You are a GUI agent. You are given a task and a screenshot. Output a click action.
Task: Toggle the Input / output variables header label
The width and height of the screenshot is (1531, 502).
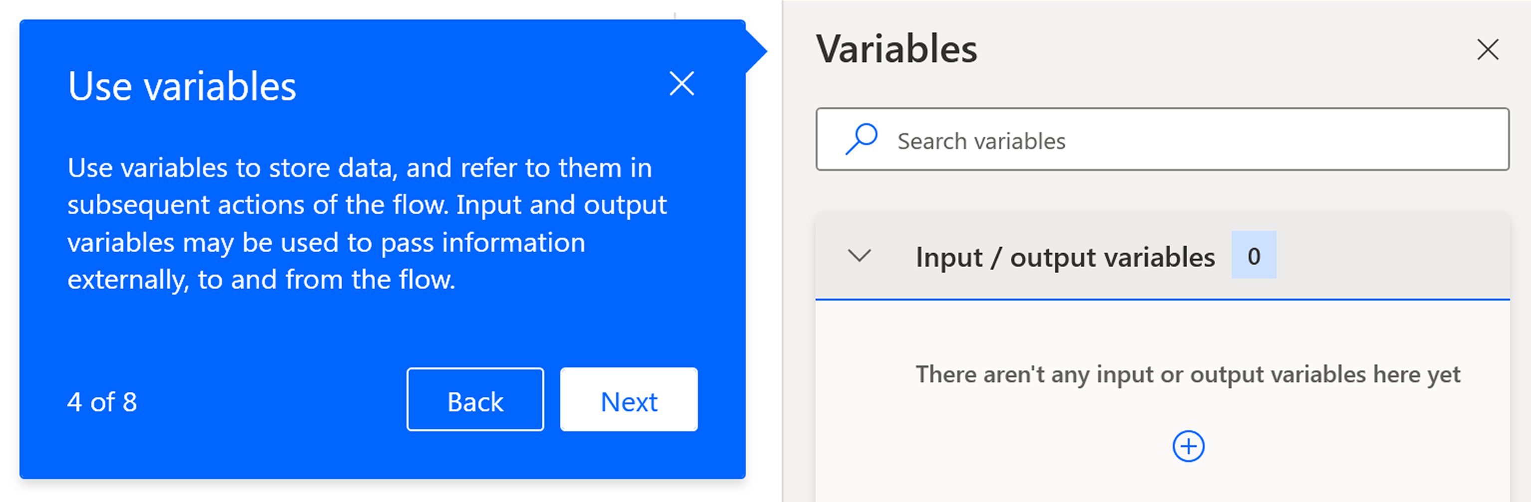pos(1065,257)
